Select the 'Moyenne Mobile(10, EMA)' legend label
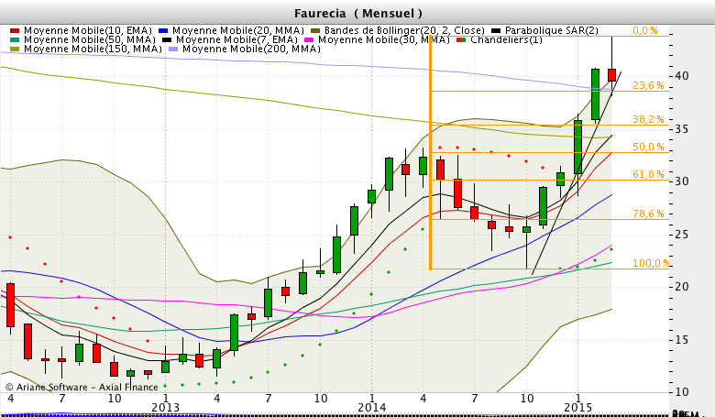This screenshot has height=417, width=715. pos(88,30)
